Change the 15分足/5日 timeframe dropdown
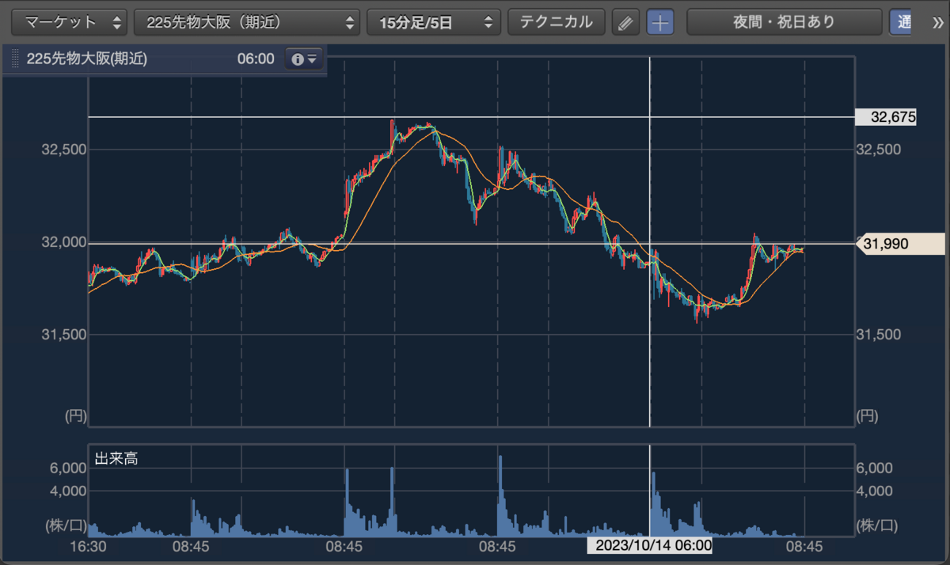Image resolution: width=950 pixels, height=565 pixels. [434, 22]
